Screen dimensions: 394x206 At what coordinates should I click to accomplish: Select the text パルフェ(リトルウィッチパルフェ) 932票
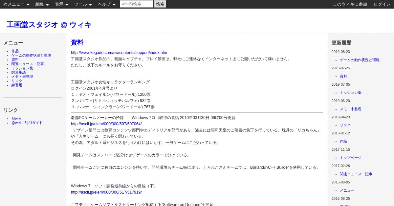pos(114,101)
